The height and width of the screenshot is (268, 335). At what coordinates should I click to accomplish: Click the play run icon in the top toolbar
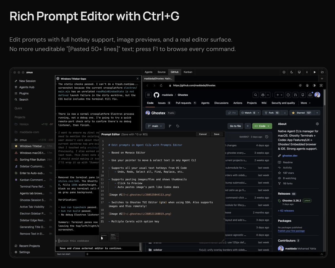point(315,72)
